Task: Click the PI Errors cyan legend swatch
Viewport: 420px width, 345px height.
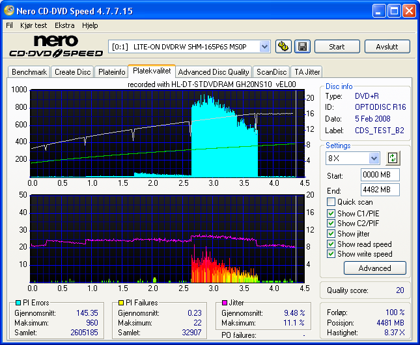Action: coord(18,303)
